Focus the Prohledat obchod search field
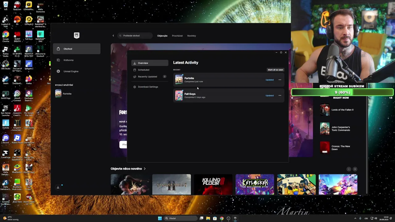The height and width of the screenshot is (222, 395). [135, 36]
